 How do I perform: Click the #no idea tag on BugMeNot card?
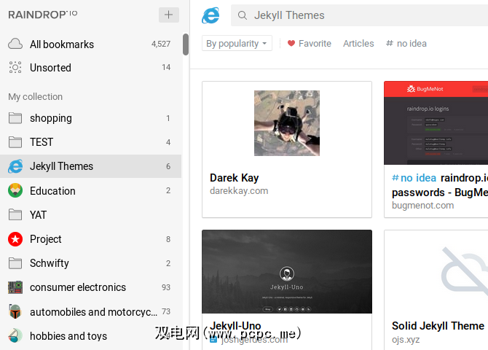414,178
